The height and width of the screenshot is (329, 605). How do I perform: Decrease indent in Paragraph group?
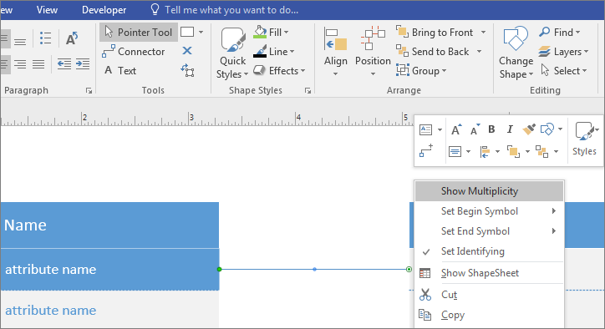click(64, 63)
